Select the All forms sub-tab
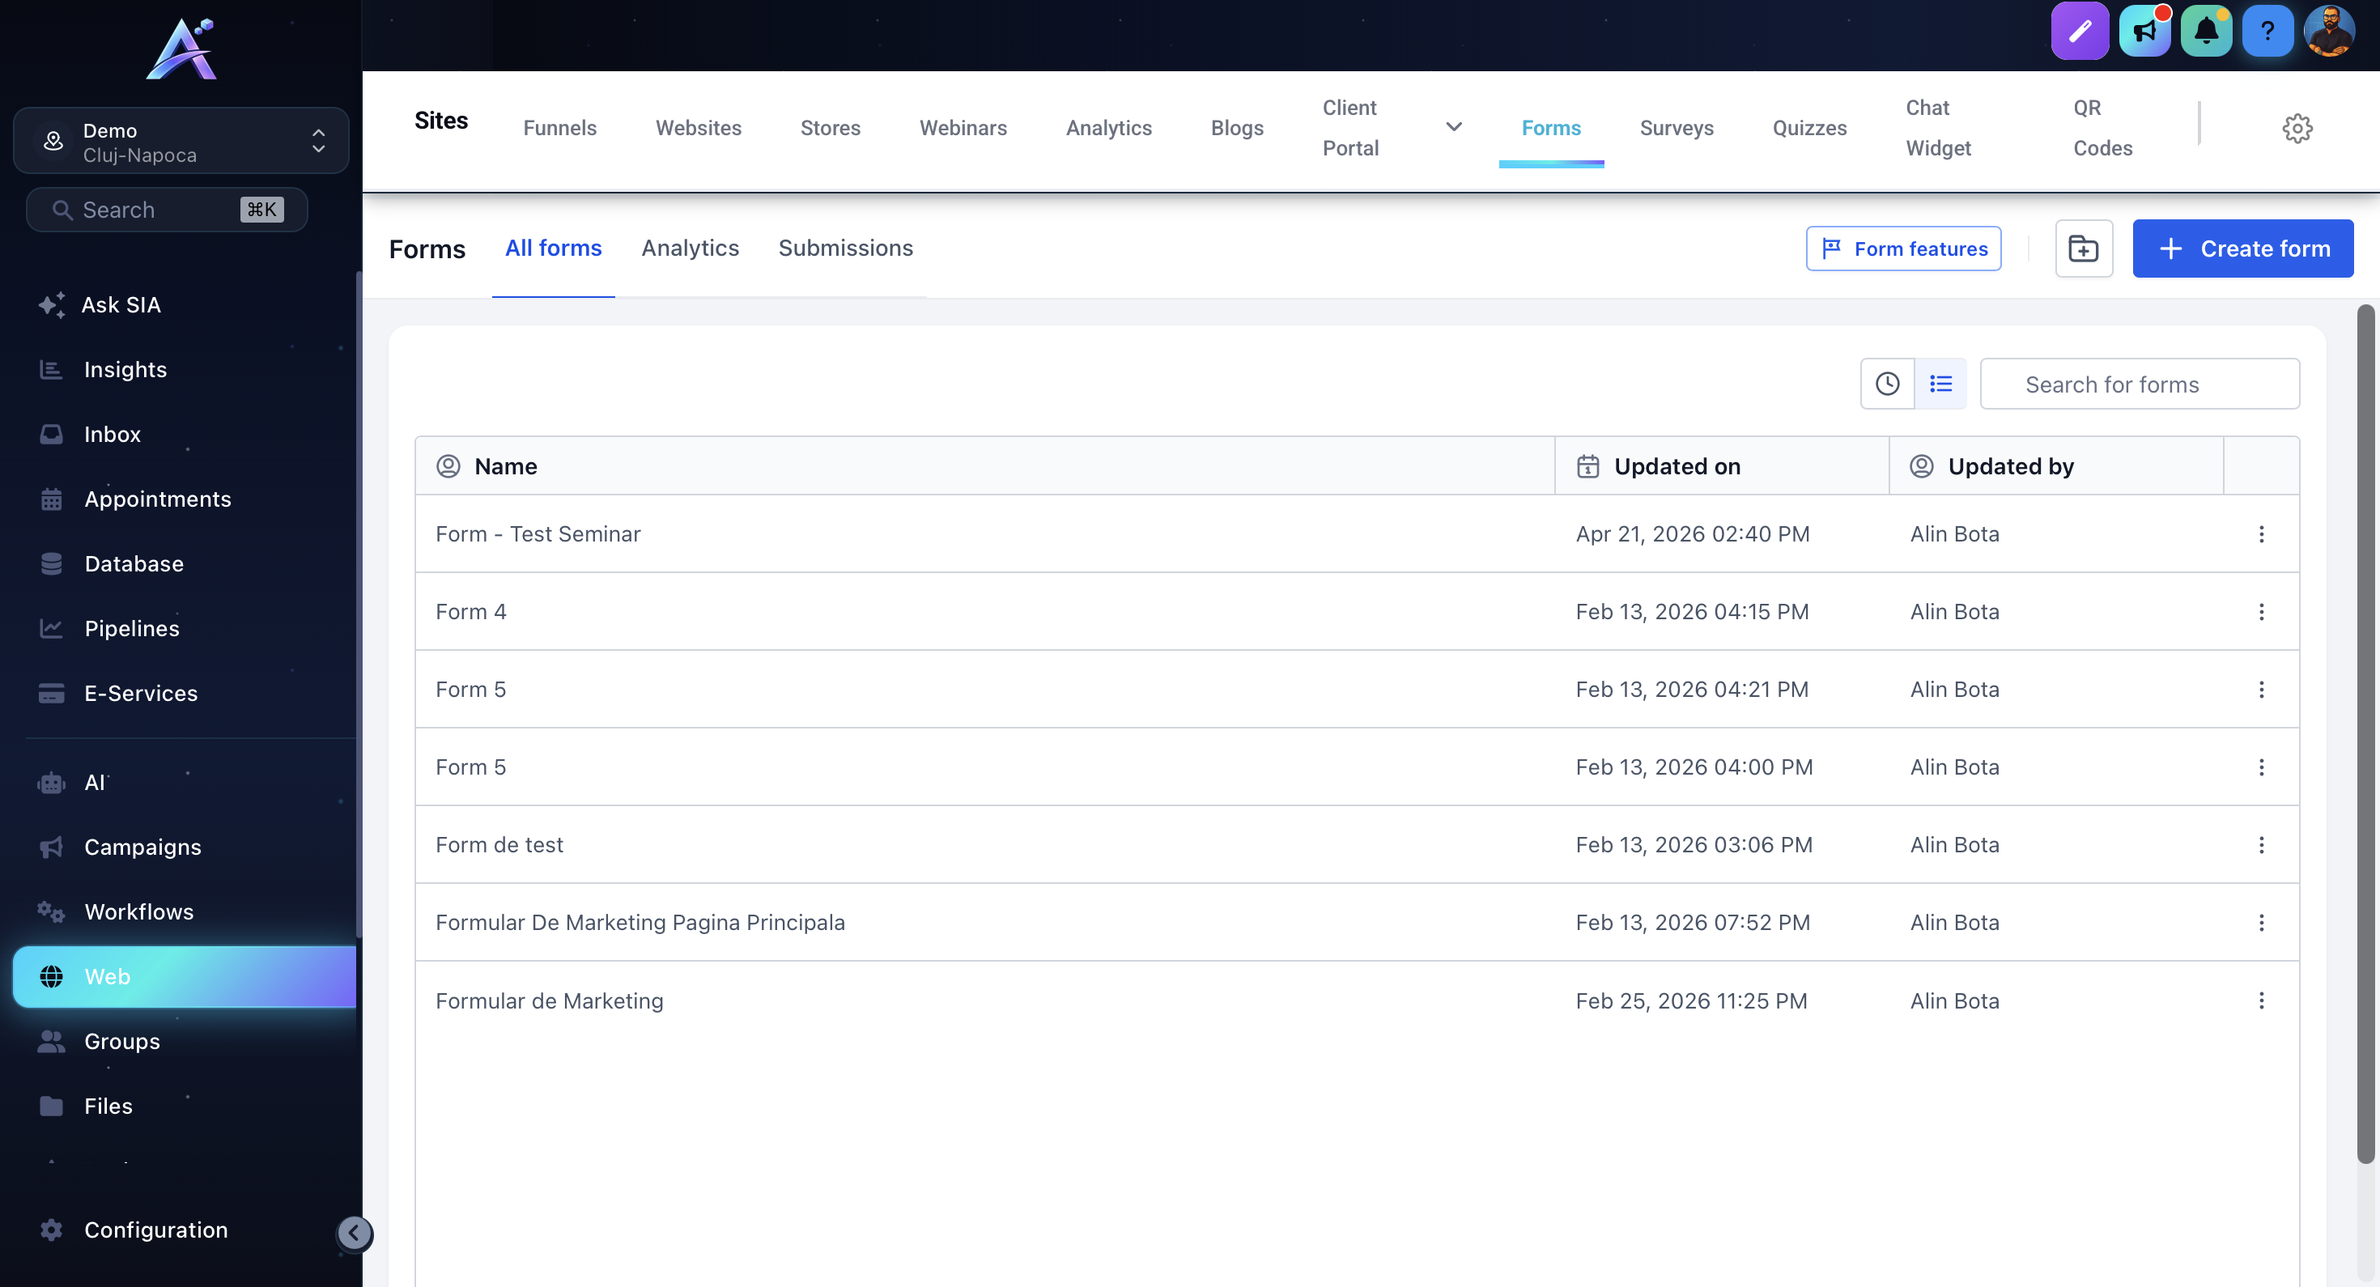This screenshot has height=1287, width=2380. pyautogui.click(x=554, y=248)
